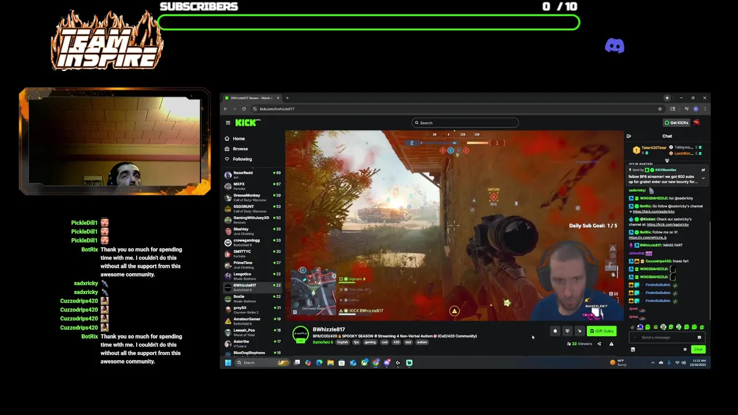The width and height of the screenshot is (738, 415).
Task: Open the volume icon in the system tray
Action: coord(684,363)
